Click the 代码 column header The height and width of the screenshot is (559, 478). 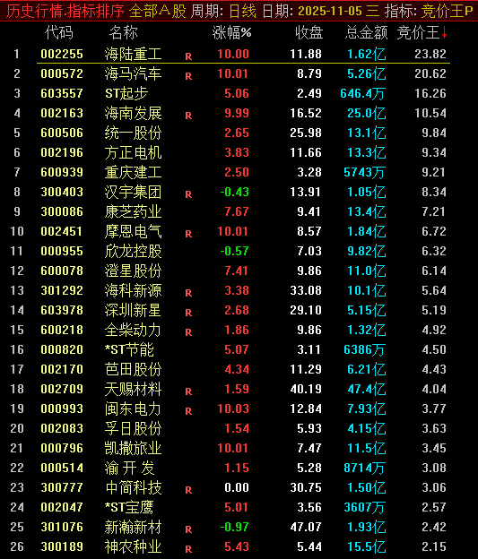pos(59,33)
